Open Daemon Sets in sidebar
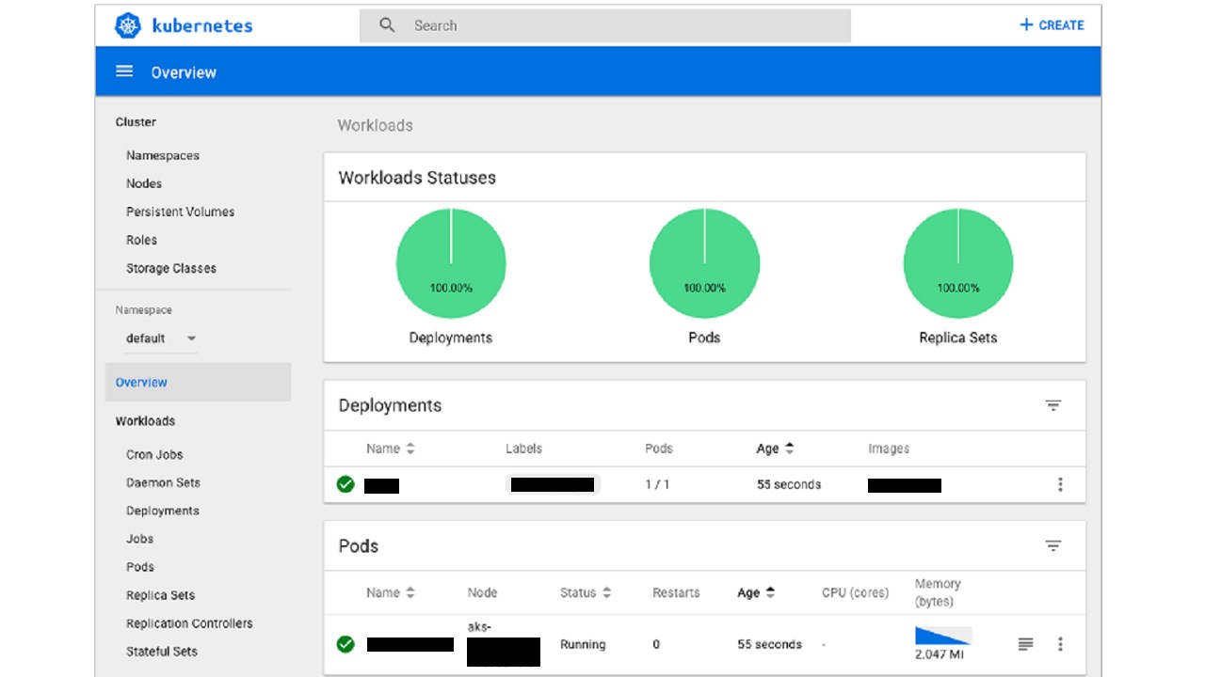Screen dimensions: 1205x677 pyautogui.click(x=163, y=482)
